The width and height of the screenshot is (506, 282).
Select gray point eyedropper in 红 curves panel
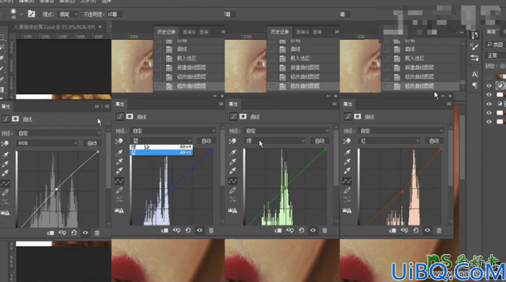point(347,161)
